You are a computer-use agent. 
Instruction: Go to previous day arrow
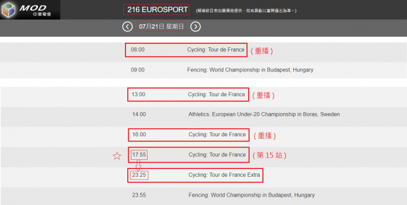point(127,26)
